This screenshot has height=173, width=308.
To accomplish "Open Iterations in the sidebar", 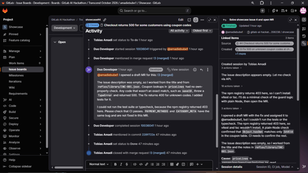I will 23,81.
